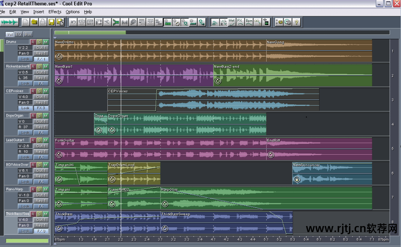This screenshot has height=247, width=401.
Task: Click the 4:1 mark on the time ruler
Action: coord(213,239)
